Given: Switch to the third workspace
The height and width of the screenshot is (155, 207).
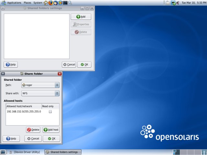Looking at the screenshot, I should 191,152.
